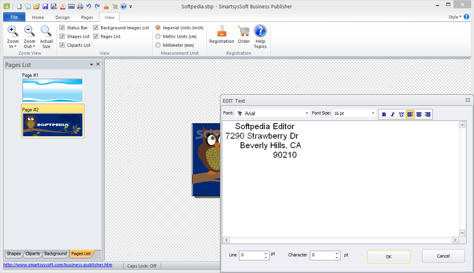Select Imperial Units (Inch) radio button
Image resolution: width=474 pixels, height=273 pixels.
coord(158,27)
